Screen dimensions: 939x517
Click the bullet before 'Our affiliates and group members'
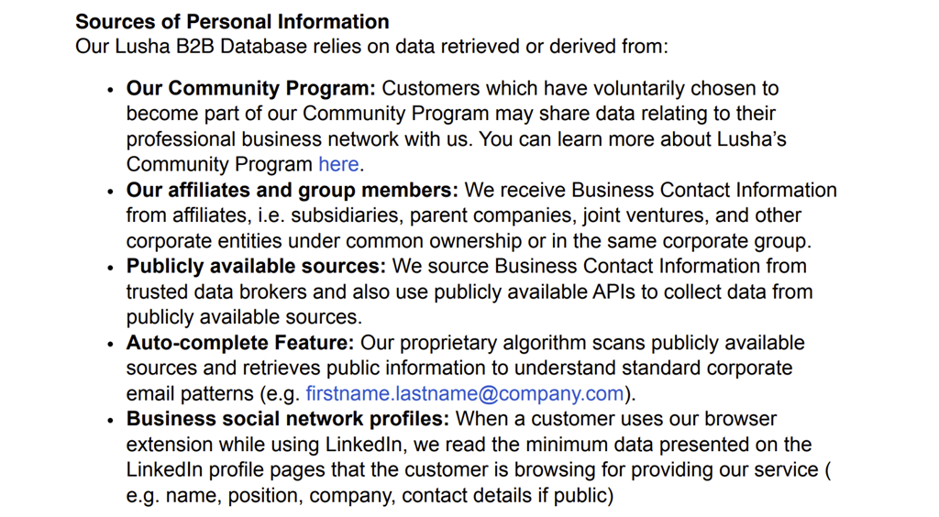tap(111, 192)
